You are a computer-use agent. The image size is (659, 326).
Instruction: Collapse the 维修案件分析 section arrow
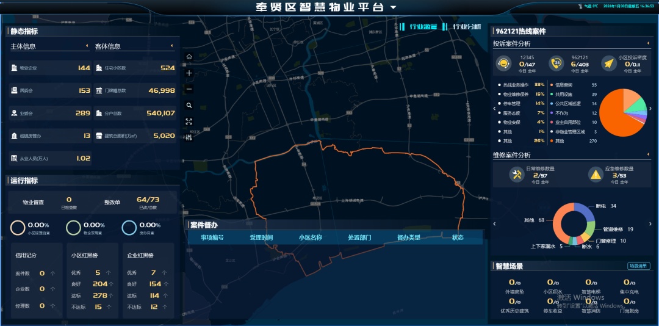648,155
